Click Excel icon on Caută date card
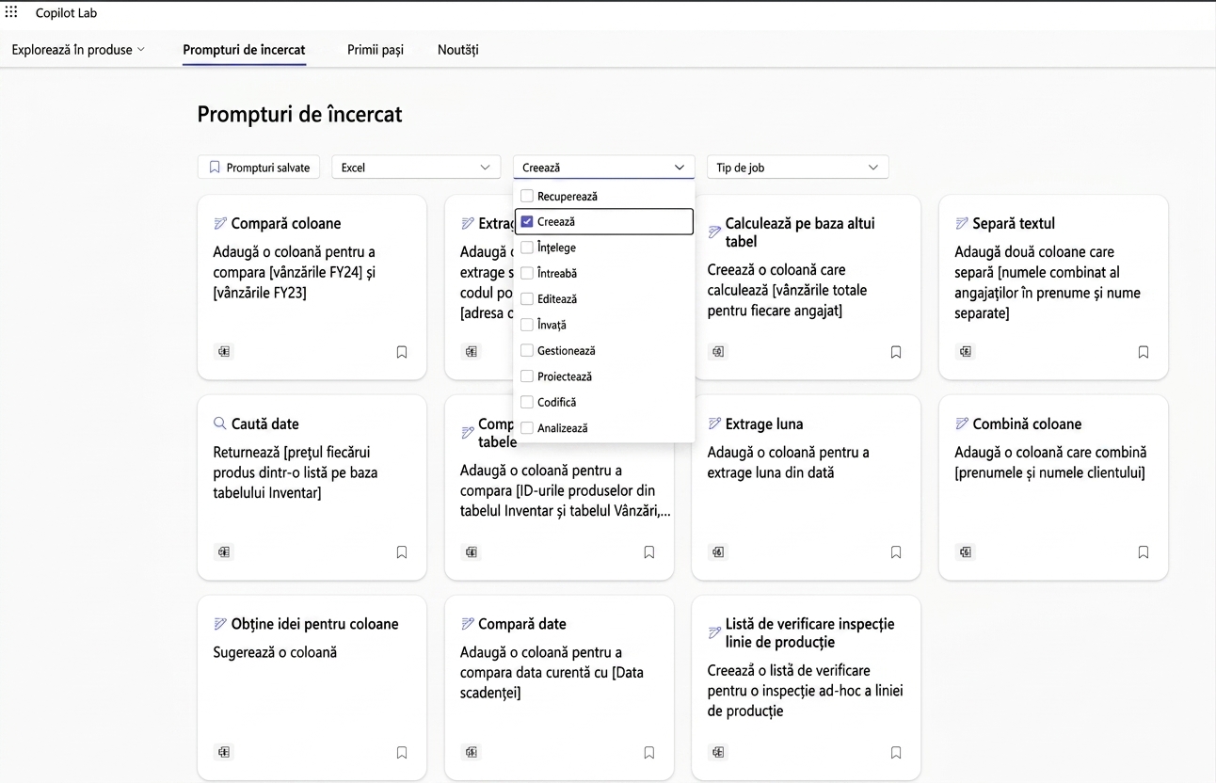The image size is (1216, 783). click(224, 552)
